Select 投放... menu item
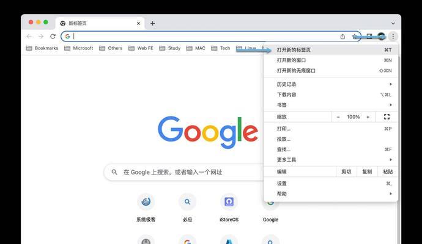This screenshot has height=244, width=422. [x=331, y=139]
